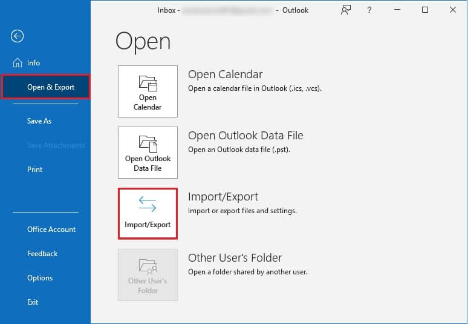Click the Other User's Folder tile

[x=148, y=275]
